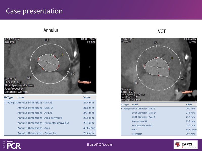Select yellow marker 1 in LVOT image
Viewport: 202px width, 151px height.
coord(172,58)
